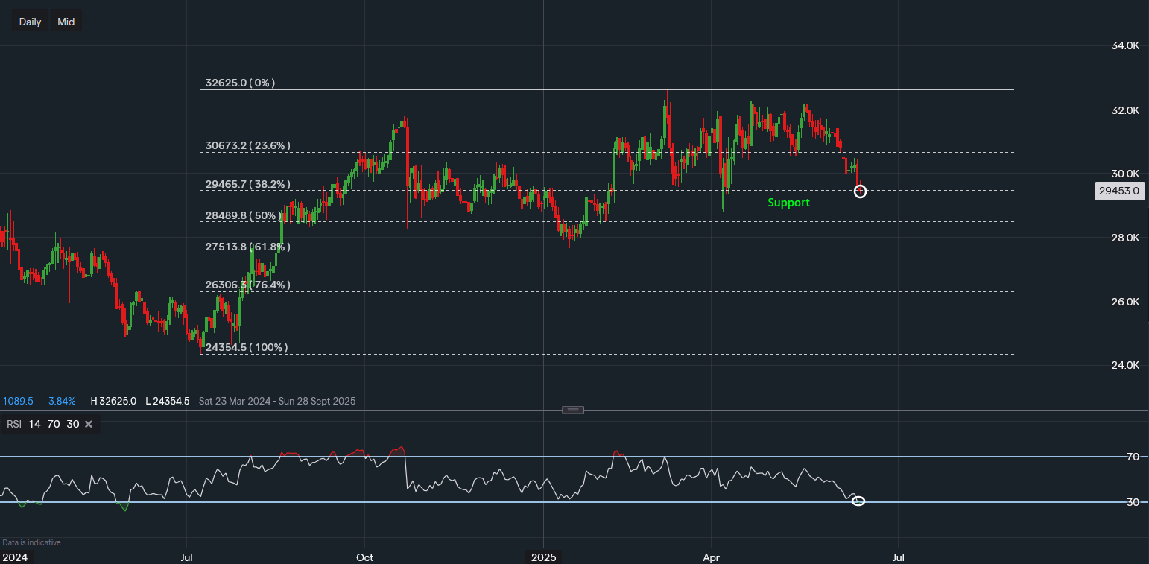The height and width of the screenshot is (564, 1149).
Task: Click the RSI overbought value 70 in legend
Action: [54, 424]
